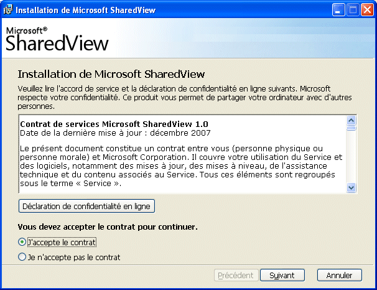Click "Contrat de services Microsoft SharedView 1.0" heading

[x=114, y=124]
